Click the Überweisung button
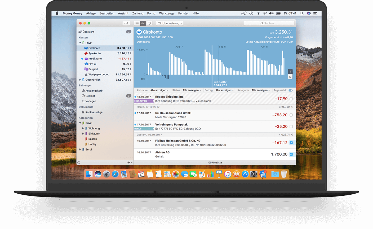 coord(170,23)
